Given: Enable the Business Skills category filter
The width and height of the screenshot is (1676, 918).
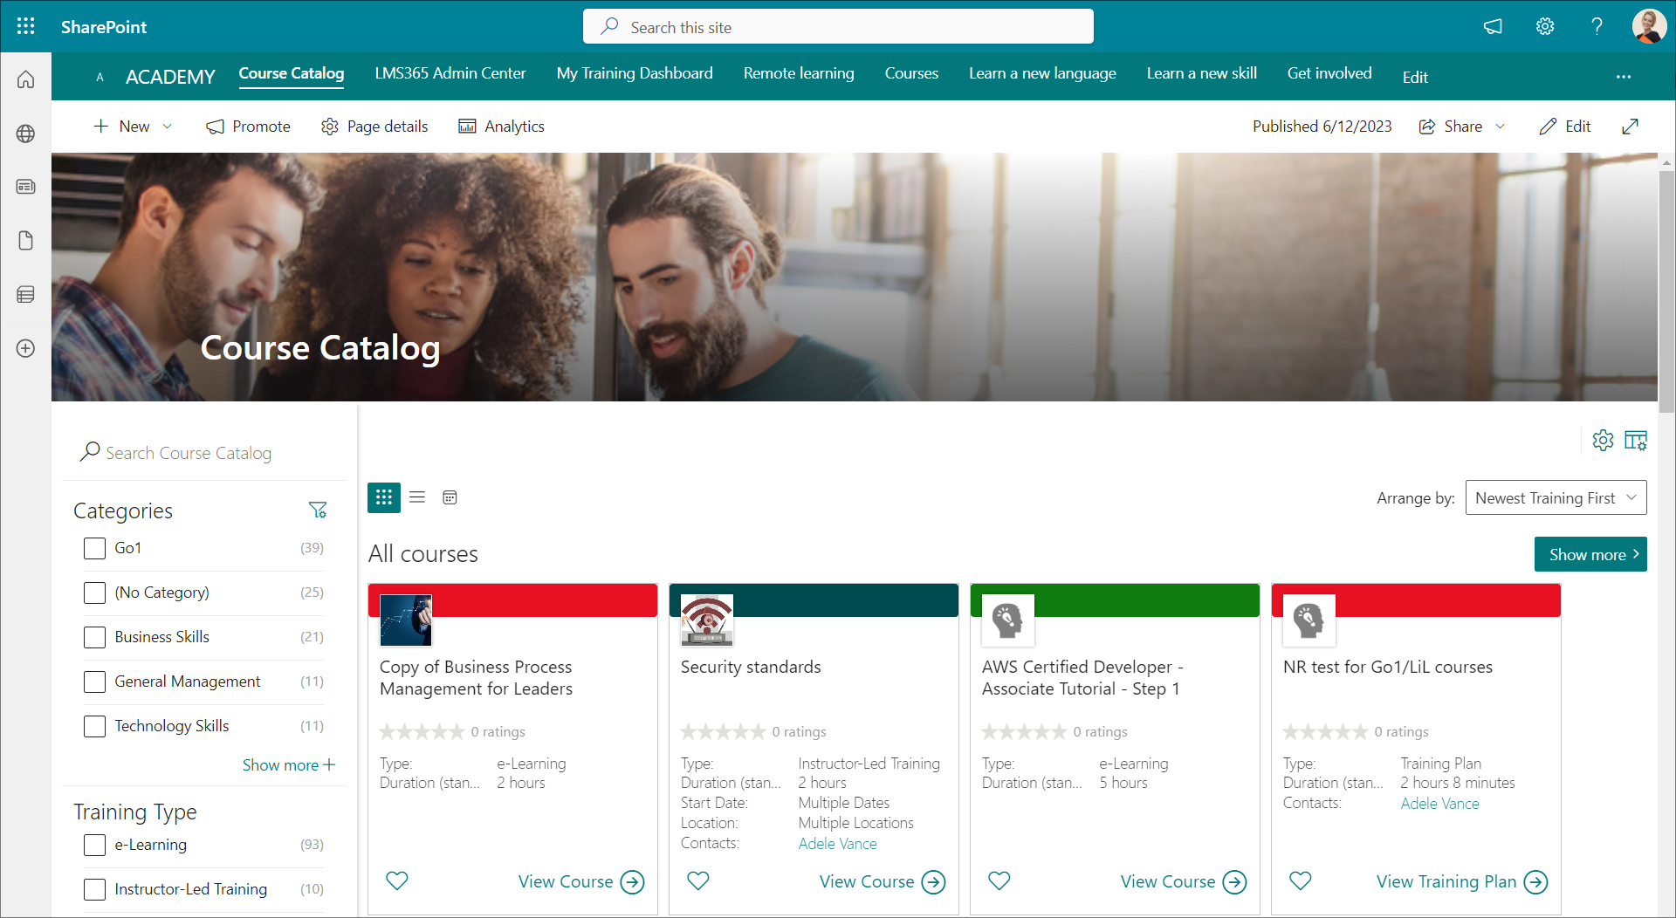Looking at the screenshot, I should click(x=94, y=637).
